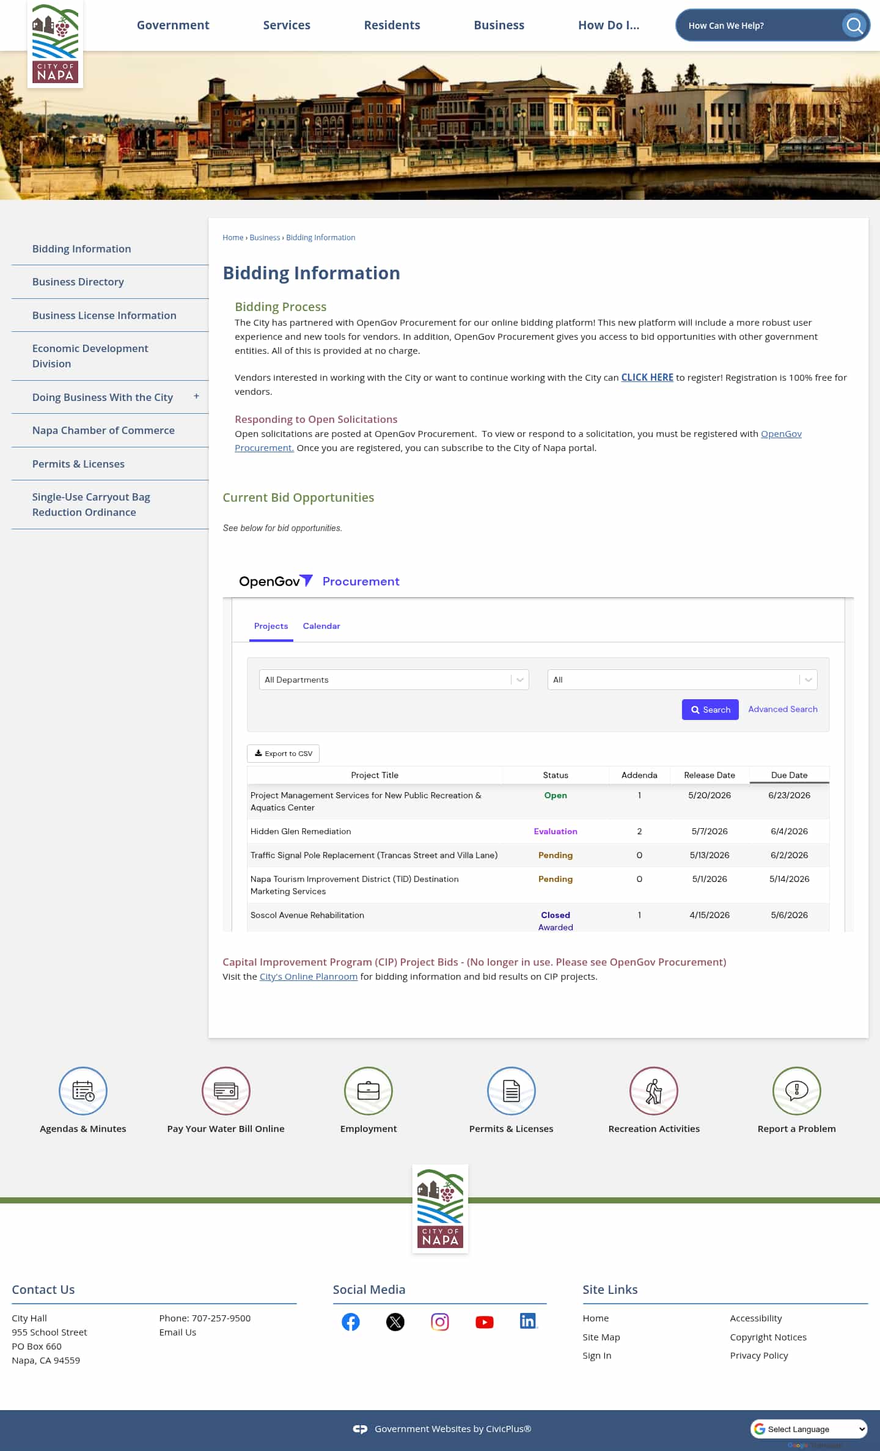Image resolution: width=880 pixels, height=1451 pixels.
Task: Open the Copyright Notices footer link
Action: coord(768,1337)
